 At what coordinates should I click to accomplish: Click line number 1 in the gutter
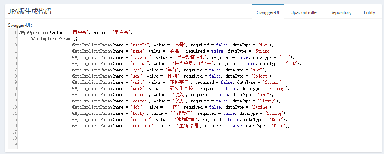pyautogui.click(x=15, y=33)
